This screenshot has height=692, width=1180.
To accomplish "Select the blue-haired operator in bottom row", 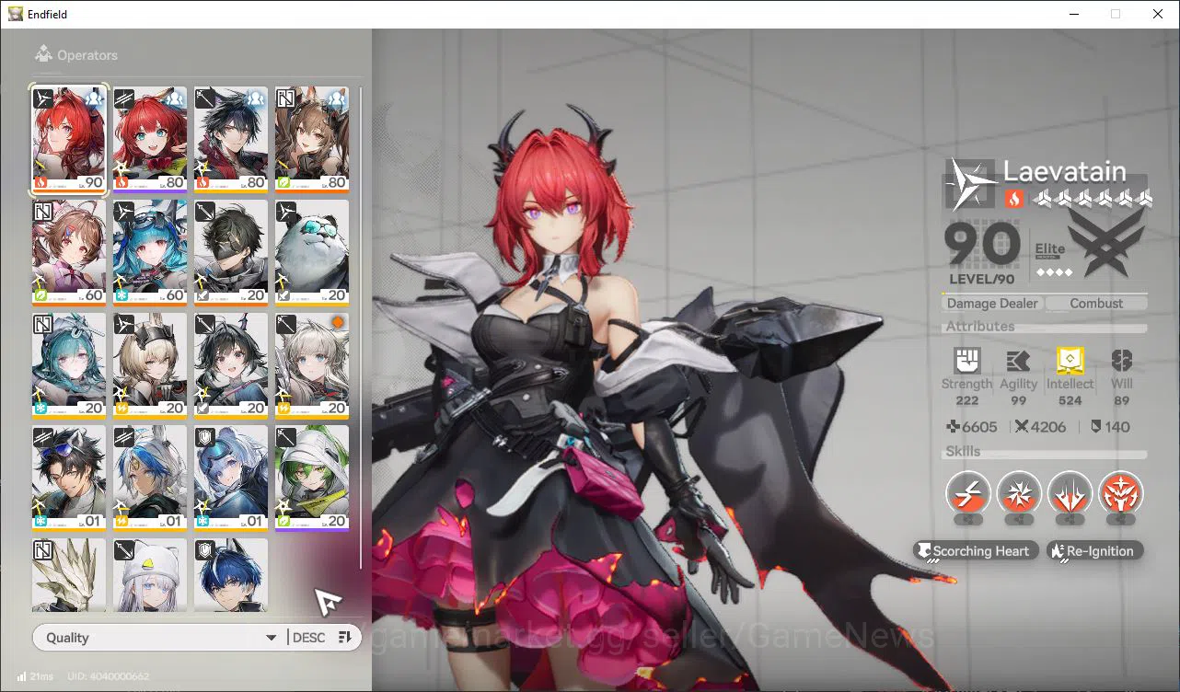I will tap(231, 575).
